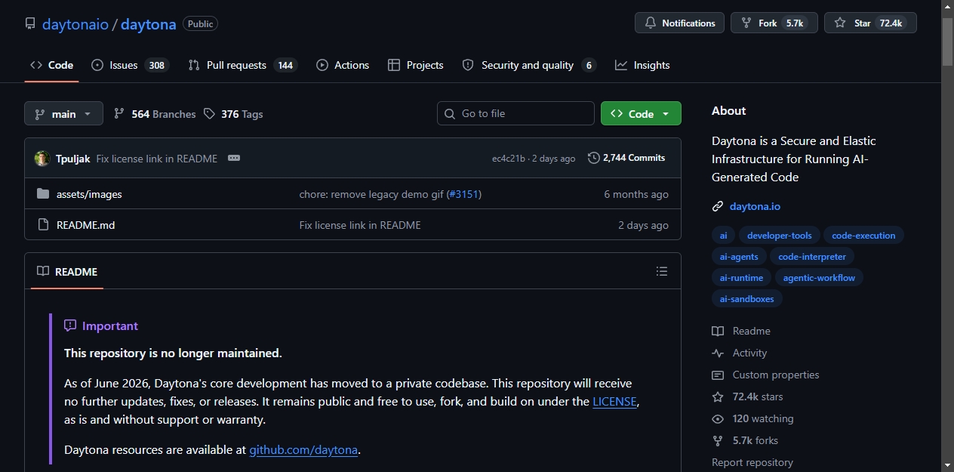Click the page scrollbar down arrow
954x472 pixels.
tap(947, 465)
